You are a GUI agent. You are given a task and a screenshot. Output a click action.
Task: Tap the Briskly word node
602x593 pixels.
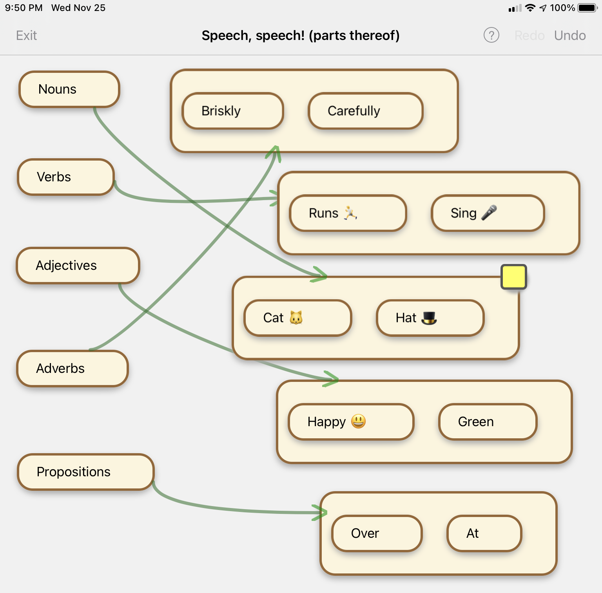[233, 111]
